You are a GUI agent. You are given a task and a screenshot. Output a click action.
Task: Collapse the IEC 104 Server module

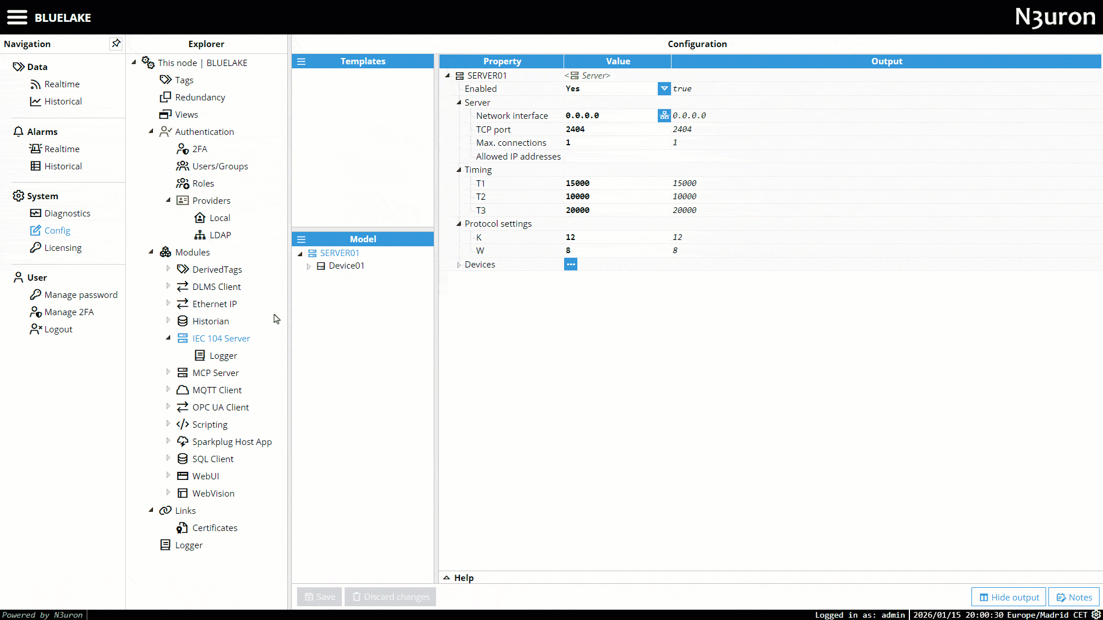click(168, 338)
